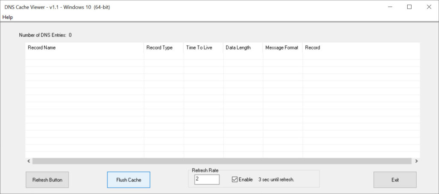Screen dimensions: 439x194
Task: Click the horizontal scrollbar track
Action: [222, 161]
